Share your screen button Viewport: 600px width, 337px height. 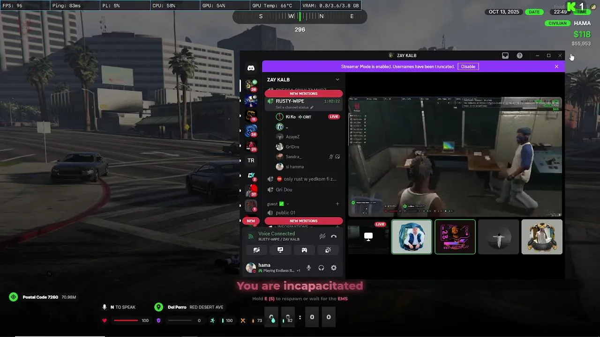click(x=280, y=250)
